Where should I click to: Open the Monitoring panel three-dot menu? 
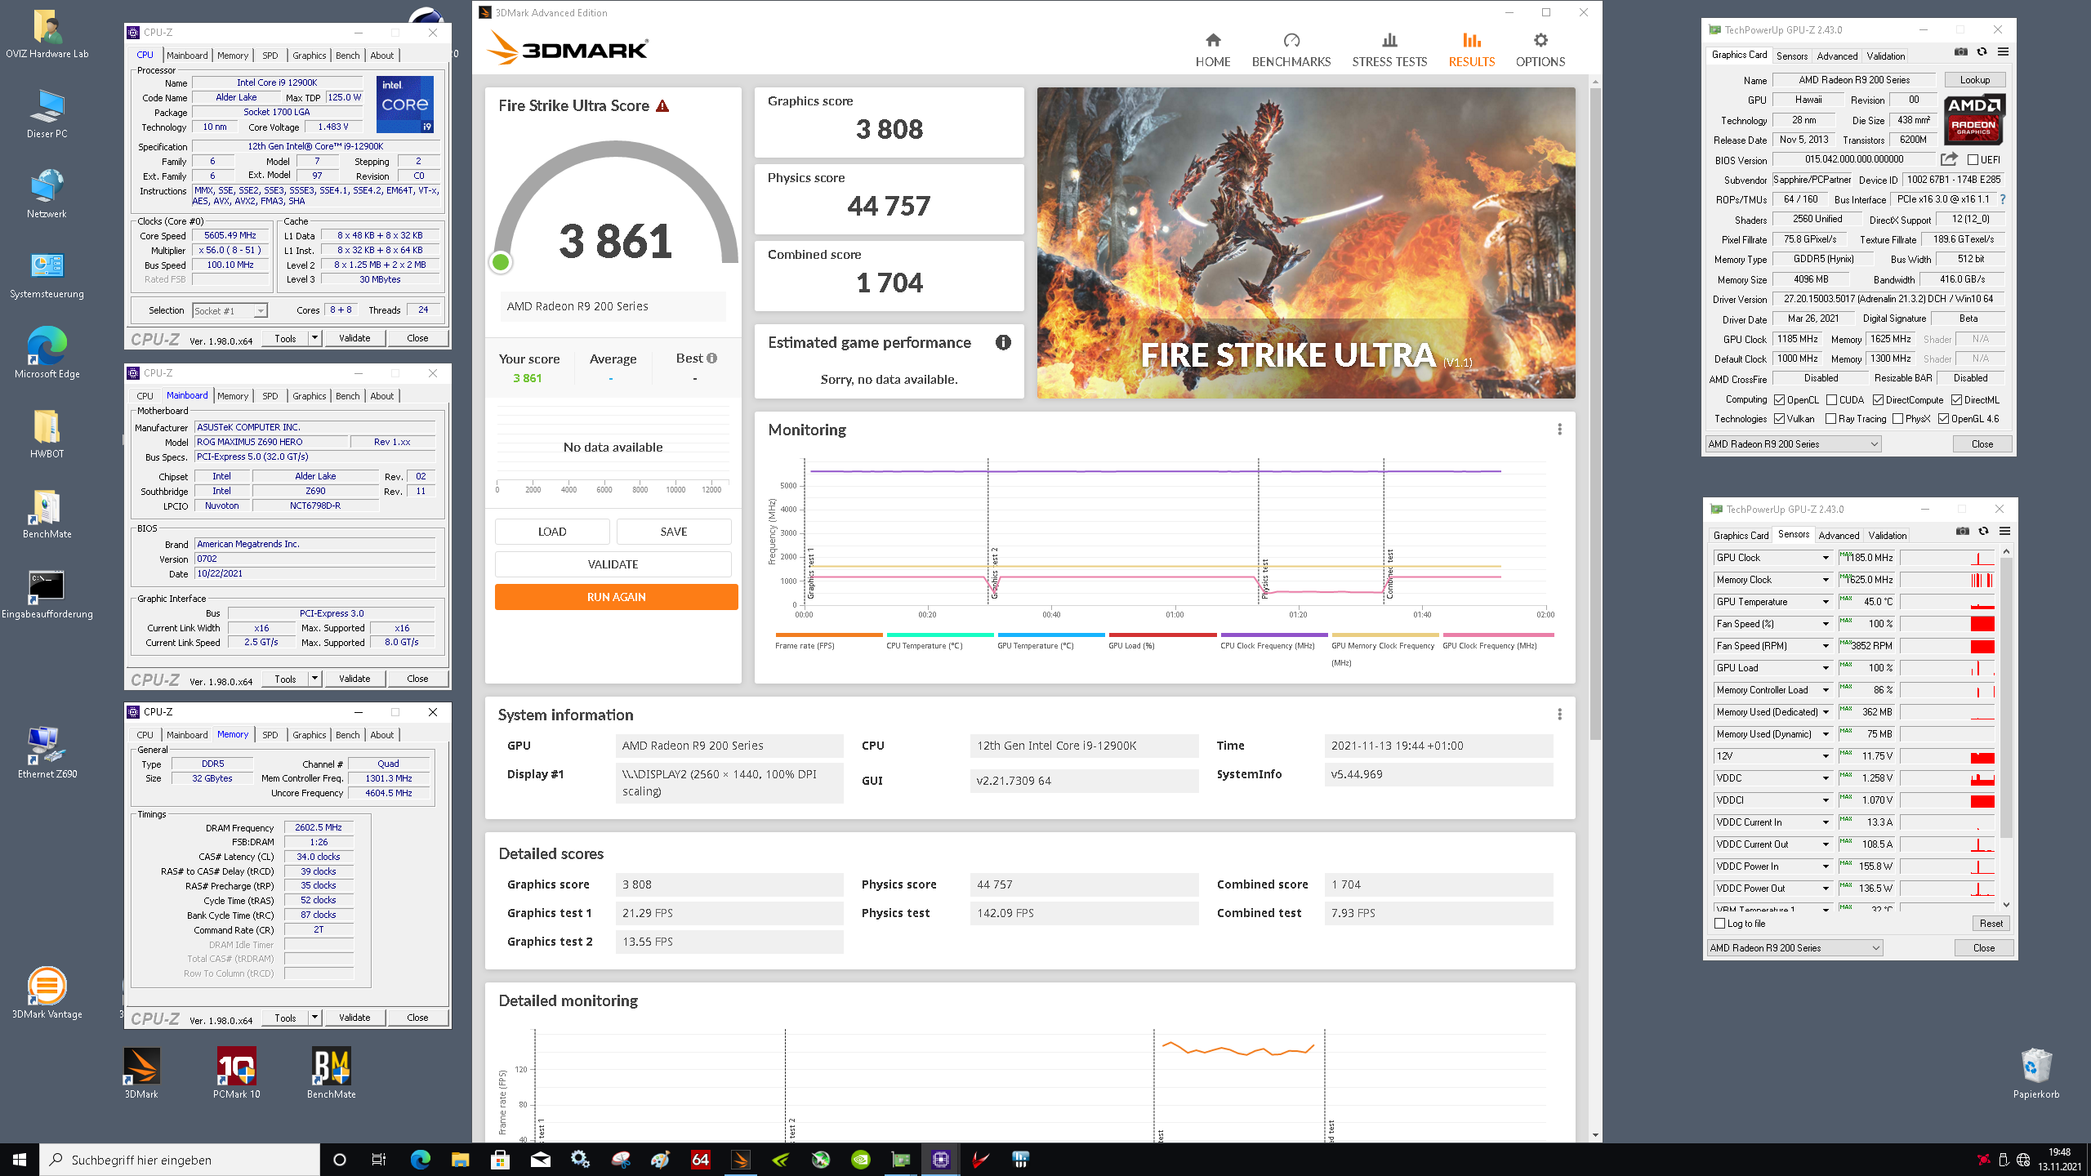1559,430
